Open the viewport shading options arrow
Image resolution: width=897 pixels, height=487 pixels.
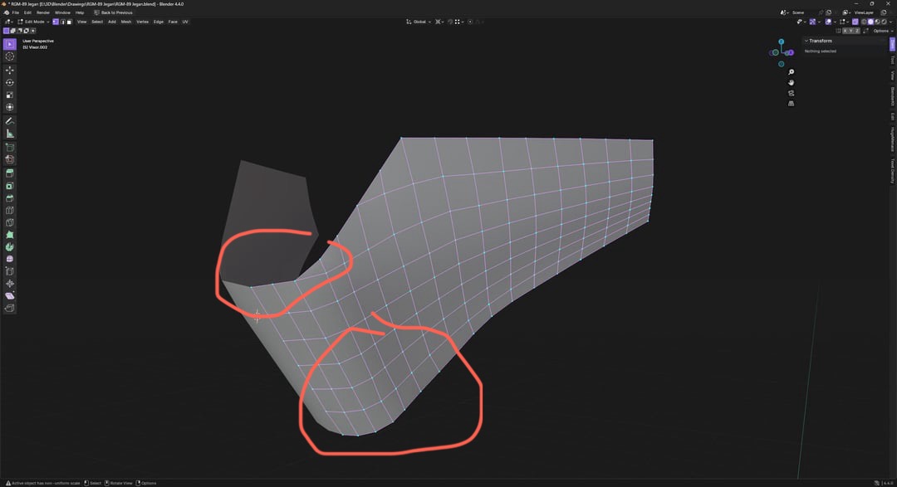(x=890, y=22)
